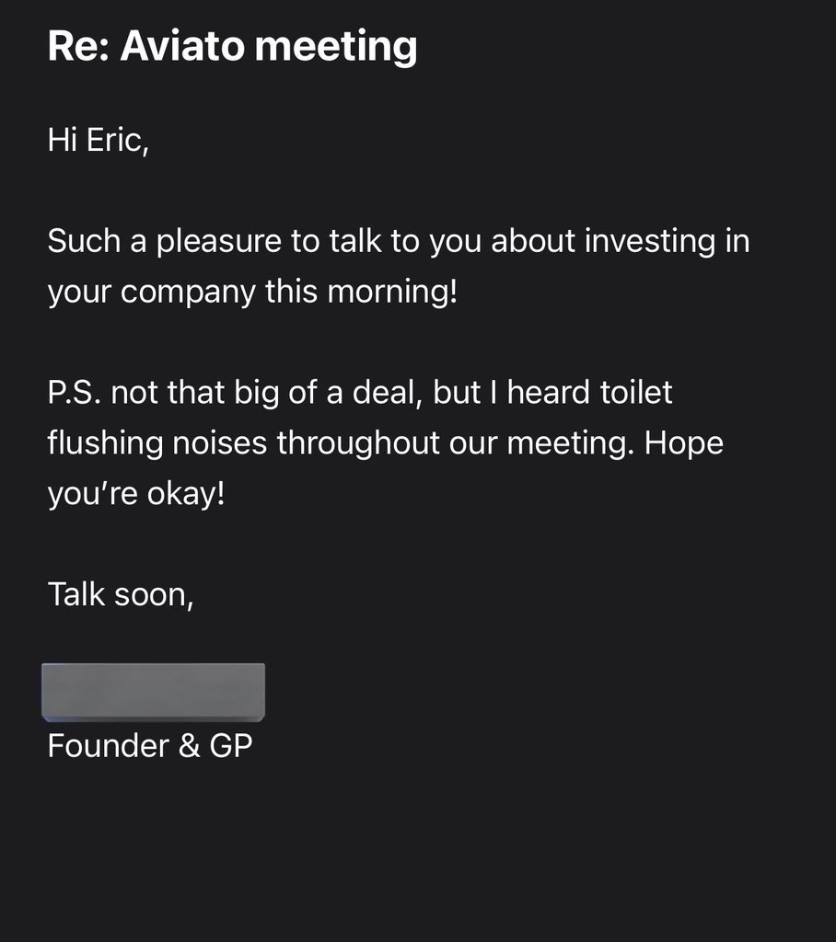Image resolution: width=836 pixels, height=942 pixels.
Task: Click the gray redacted sender name block
Action: (x=154, y=691)
